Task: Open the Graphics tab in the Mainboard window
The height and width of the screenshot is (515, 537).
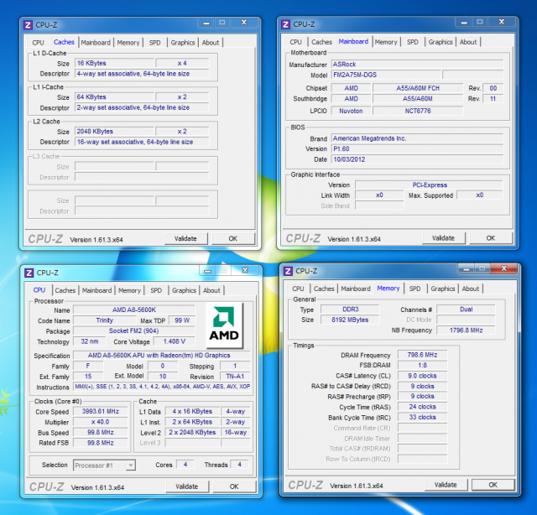Action: pyautogui.click(x=441, y=42)
